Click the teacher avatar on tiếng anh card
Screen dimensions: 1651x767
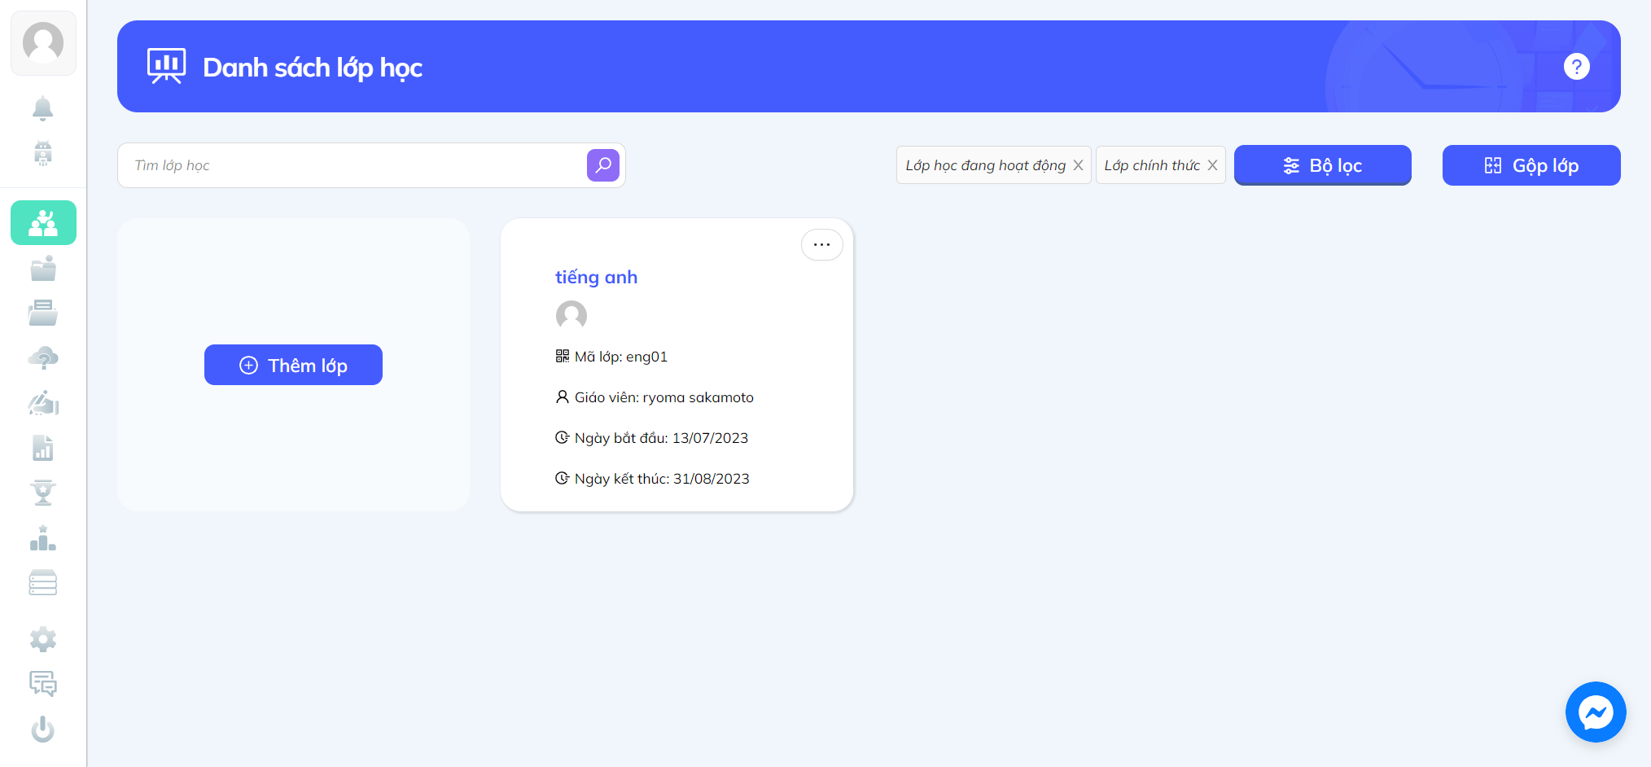click(x=571, y=315)
